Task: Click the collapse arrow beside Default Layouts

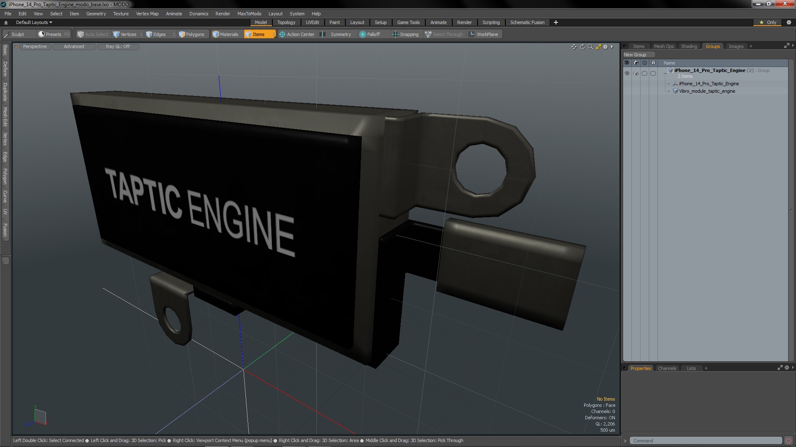Action: coord(6,22)
